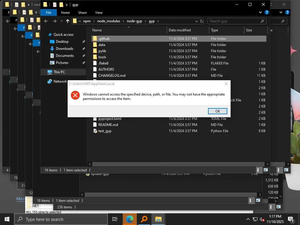
Task: Open Help with the blue question mark
Action: tap(267, 12)
